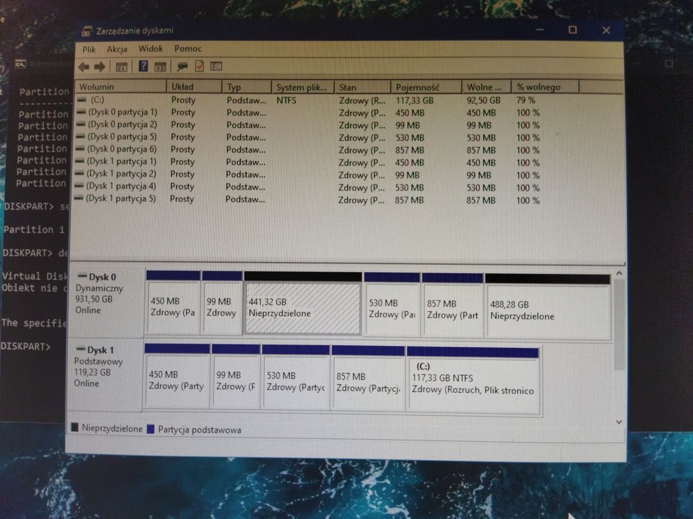Open the Akcja menu
This screenshot has width=693, height=519.
[x=117, y=49]
